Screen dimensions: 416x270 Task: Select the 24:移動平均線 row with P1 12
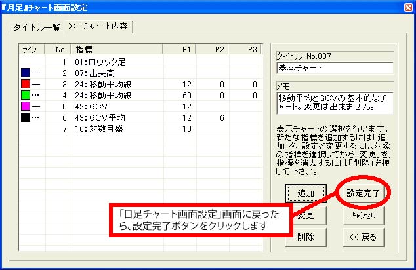point(141,85)
